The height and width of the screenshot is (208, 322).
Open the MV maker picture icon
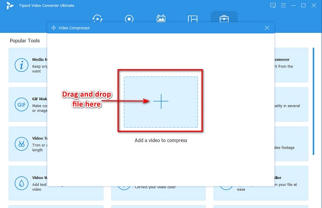coord(161,18)
